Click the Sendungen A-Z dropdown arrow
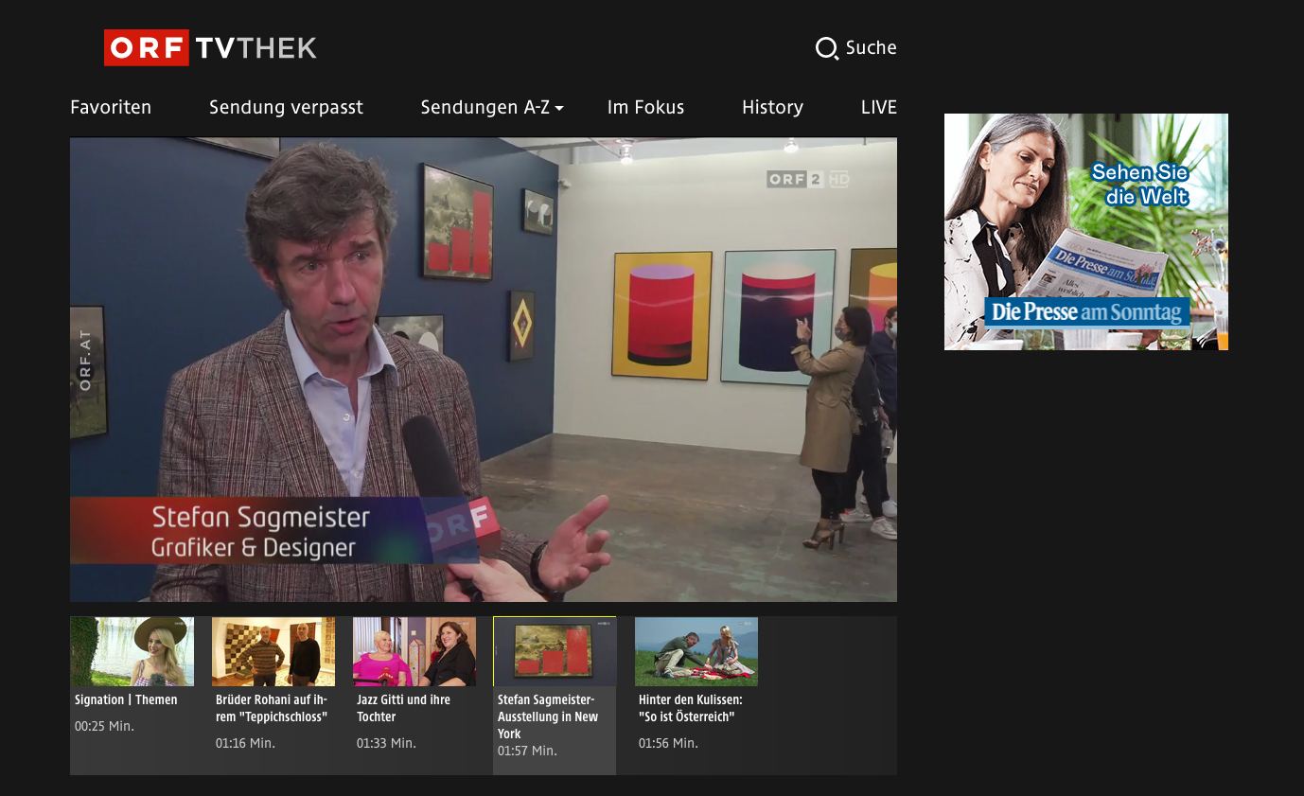Image resolution: width=1304 pixels, height=796 pixels. (x=559, y=109)
